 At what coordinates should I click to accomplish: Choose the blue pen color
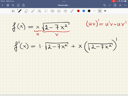[84, 11]
